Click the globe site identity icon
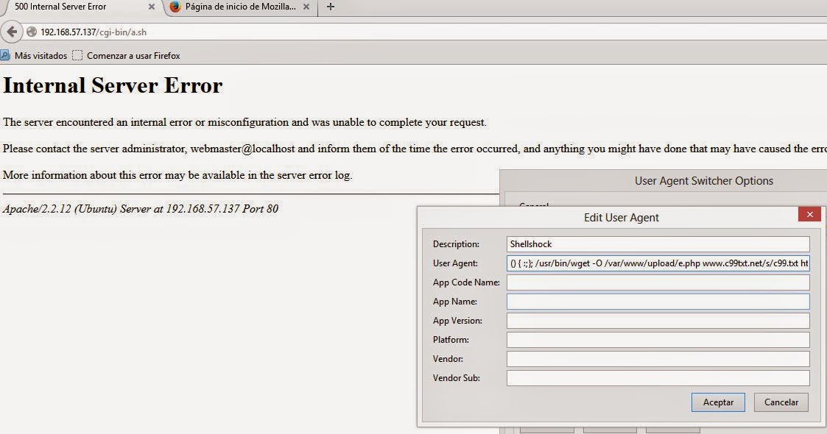This screenshot has width=827, height=434. [x=32, y=32]
